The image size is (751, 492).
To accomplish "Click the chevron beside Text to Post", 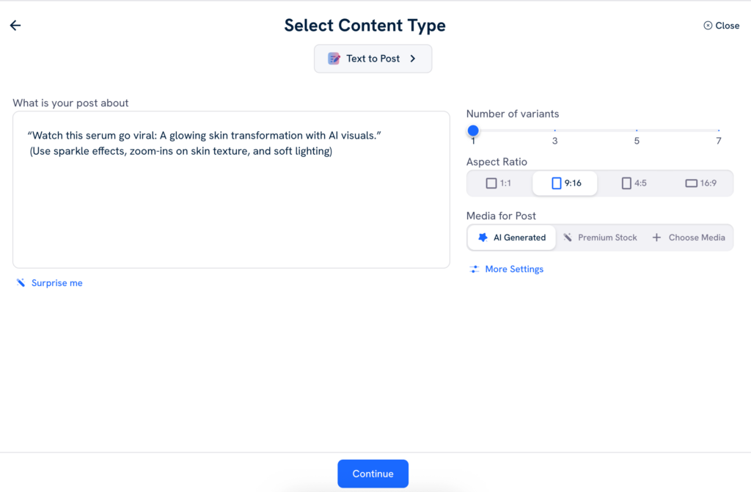I will (x=413, y=59).
